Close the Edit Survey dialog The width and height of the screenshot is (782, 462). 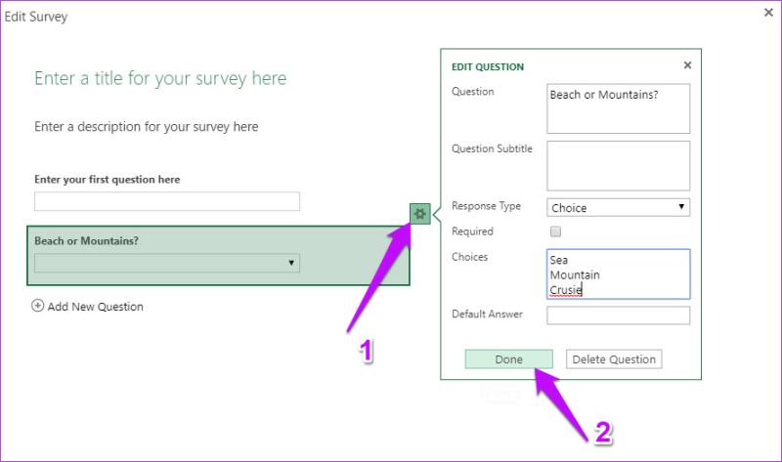coord(768,13)
